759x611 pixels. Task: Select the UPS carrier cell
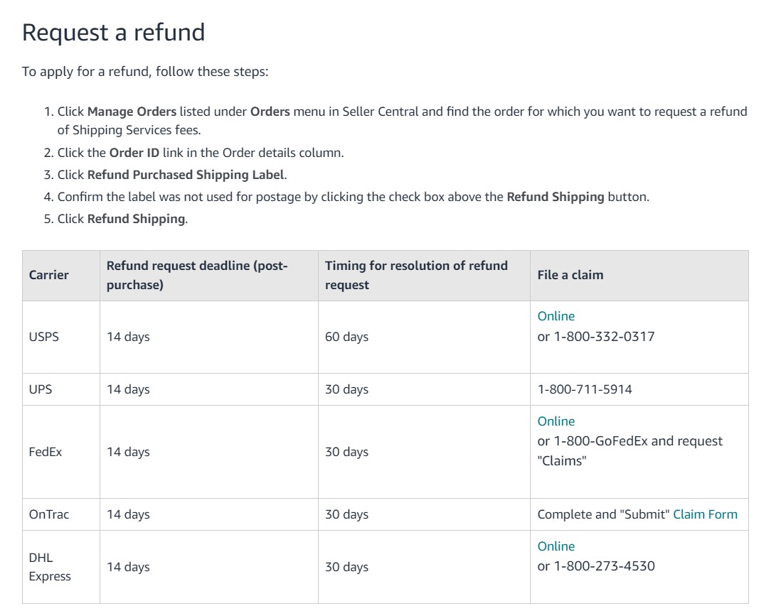[61, 389]
